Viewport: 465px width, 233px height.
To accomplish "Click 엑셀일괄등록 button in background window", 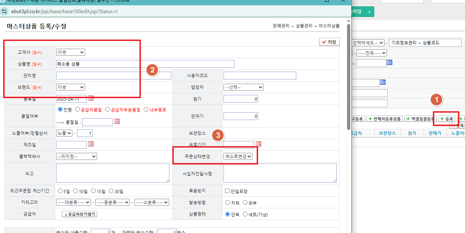I will tap(421, 119).
